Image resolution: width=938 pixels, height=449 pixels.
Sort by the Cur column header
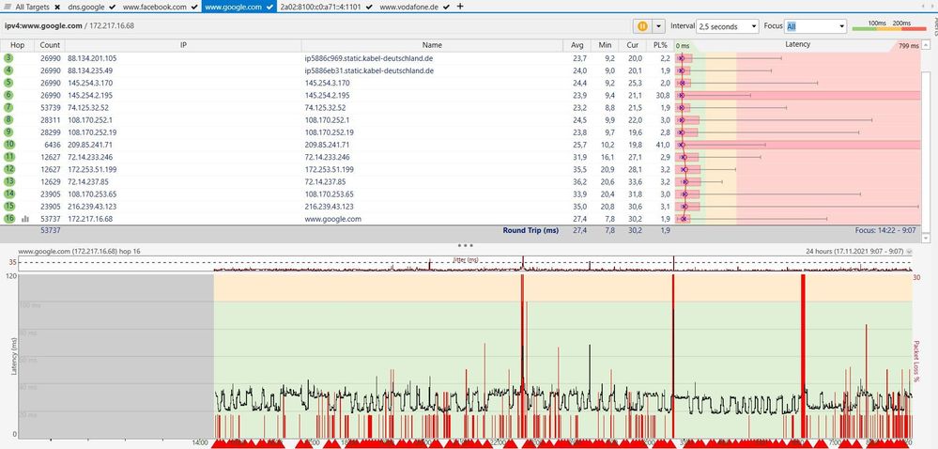[x=634, y=45]
